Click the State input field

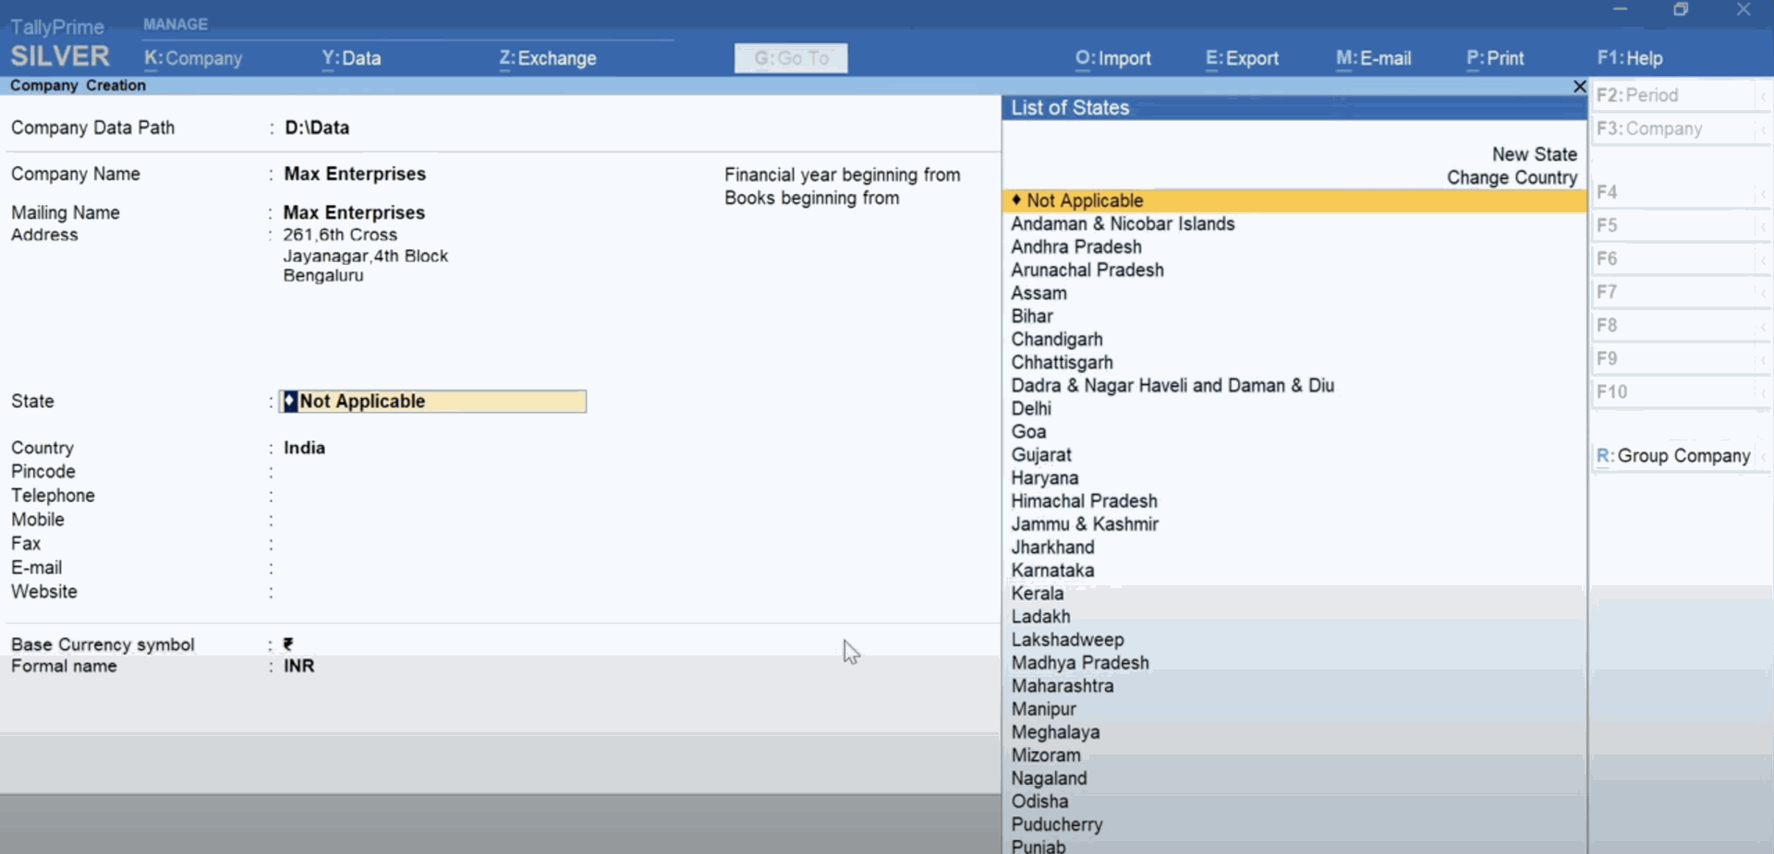tap(432, 402)
